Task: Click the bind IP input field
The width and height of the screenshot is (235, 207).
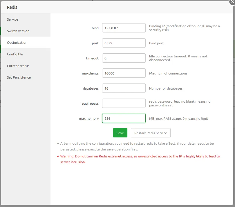Action: (124, 28)
